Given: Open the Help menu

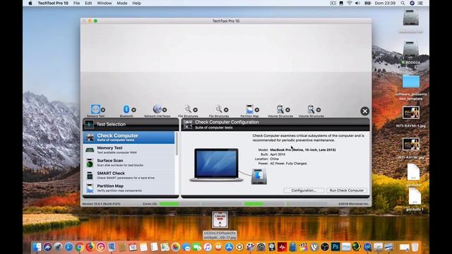Looking at the screenshot, I should pyautogui.click(x=136, y=3).
